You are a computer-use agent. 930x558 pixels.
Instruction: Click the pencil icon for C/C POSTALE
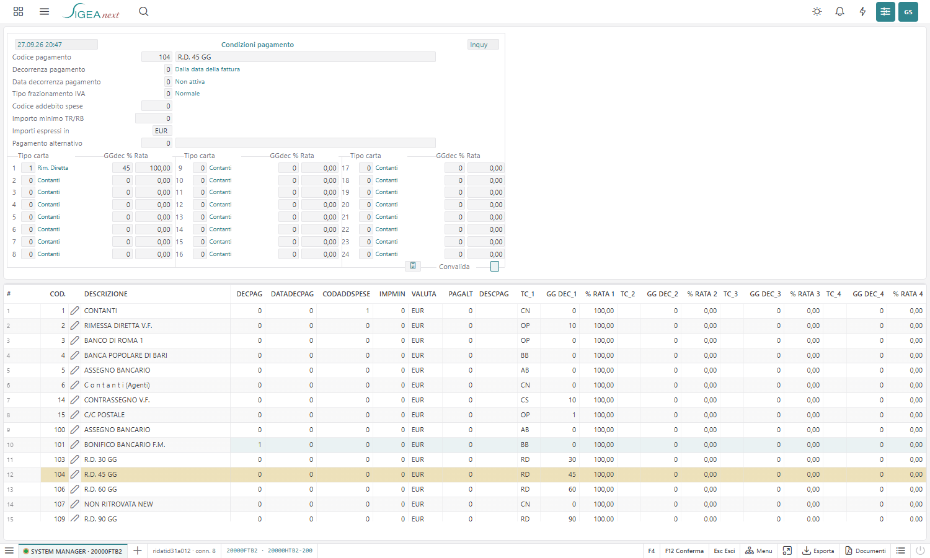74,415
